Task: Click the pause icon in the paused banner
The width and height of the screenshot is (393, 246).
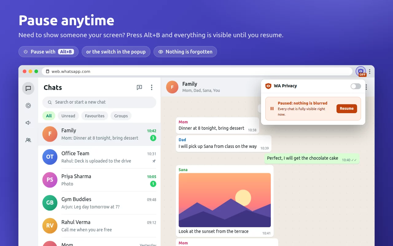Action: (x=272, y=109)
